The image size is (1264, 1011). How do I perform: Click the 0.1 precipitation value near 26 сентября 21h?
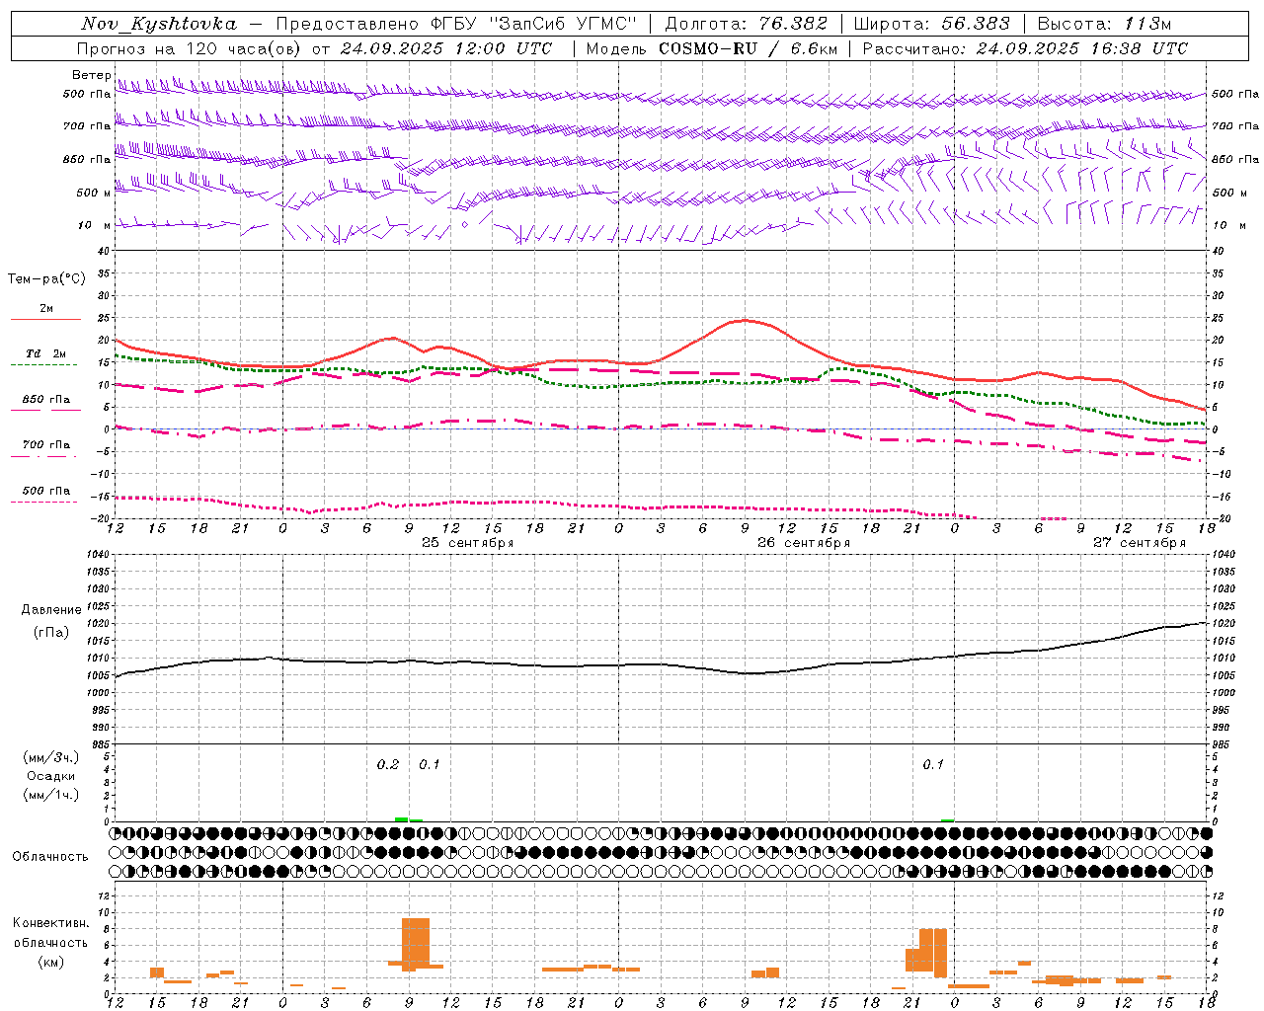pyautogui.click(x=933, y=764)
